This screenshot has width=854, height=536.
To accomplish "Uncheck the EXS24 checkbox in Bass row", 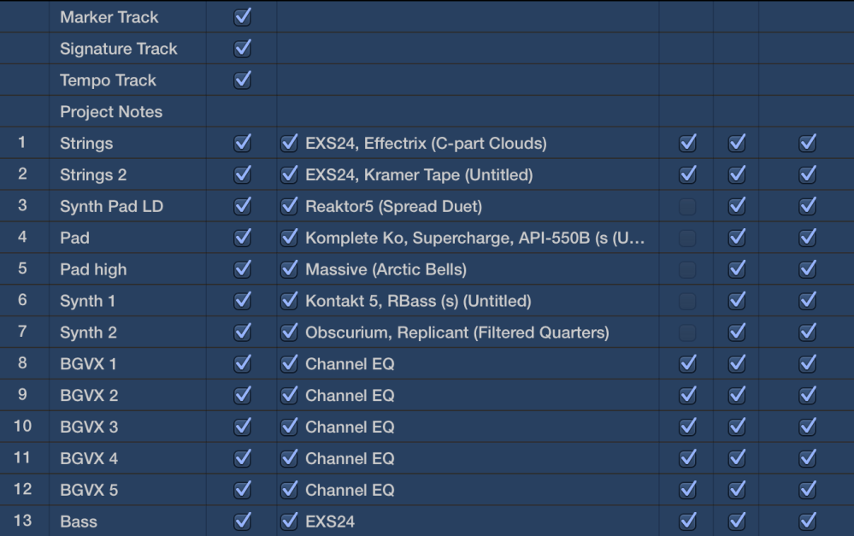I will [290, 521].
